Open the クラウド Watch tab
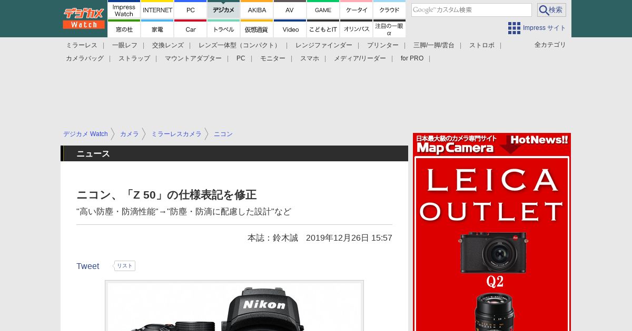The width and height of the screenshot is (632, 331). tap(390, 9)
